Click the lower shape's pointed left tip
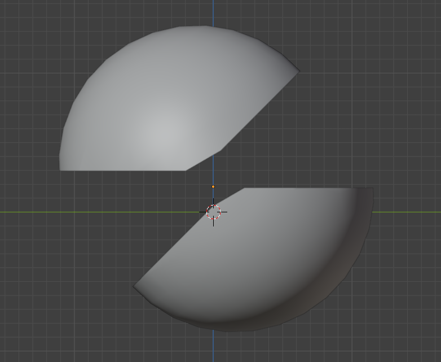 click(135, 286)
